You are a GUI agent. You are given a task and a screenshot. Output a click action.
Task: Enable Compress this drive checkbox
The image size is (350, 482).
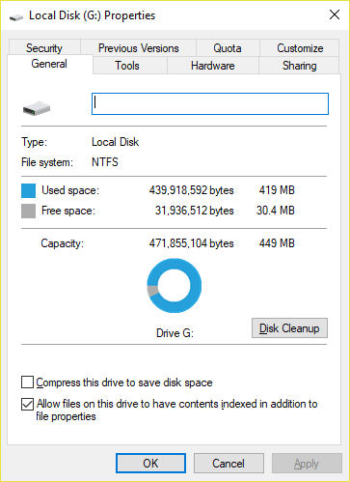point(27,383)
